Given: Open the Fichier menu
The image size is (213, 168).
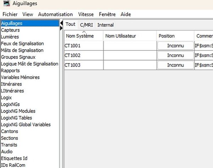Looking at the screenshot, I should click(10, 15).
